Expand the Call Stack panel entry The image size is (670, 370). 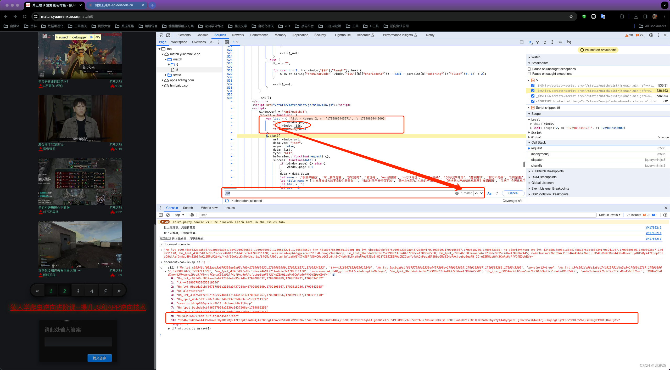(530, 143)
